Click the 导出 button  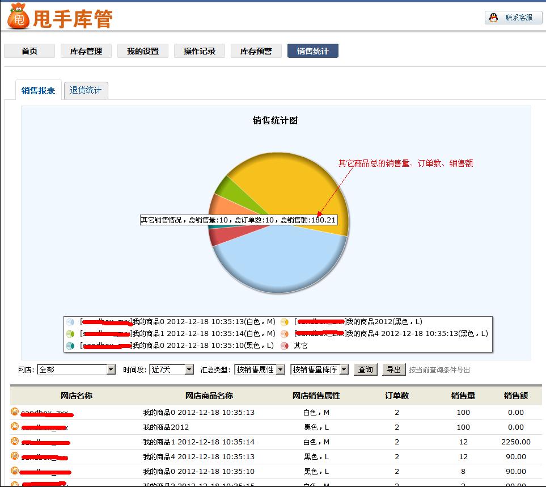(x=394, y=370)
